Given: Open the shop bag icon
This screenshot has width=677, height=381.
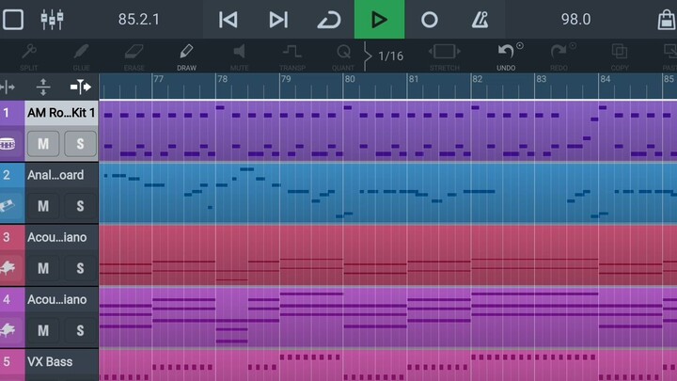Looking at the screenshot, I should tap(664, 19).
